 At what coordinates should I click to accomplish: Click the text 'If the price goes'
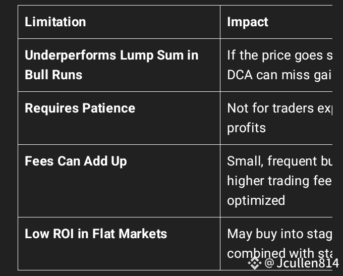coord(275,55)
